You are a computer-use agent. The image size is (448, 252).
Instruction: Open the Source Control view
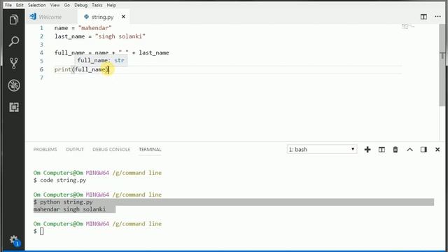[14, 63]
